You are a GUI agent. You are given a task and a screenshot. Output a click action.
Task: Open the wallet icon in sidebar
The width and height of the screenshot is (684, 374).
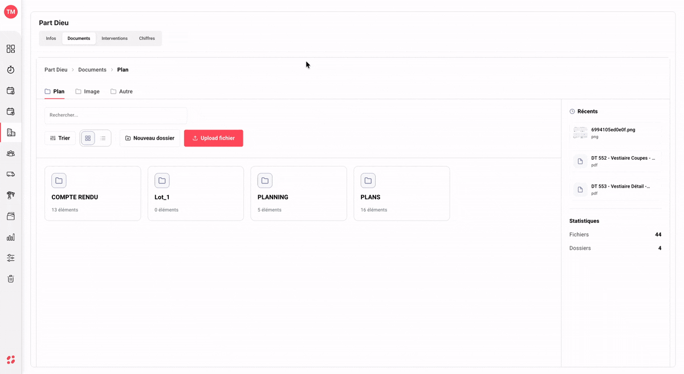[x=11, y=216]
